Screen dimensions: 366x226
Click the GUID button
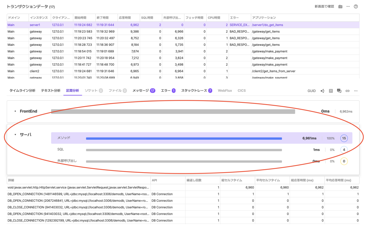pos(311,91)
